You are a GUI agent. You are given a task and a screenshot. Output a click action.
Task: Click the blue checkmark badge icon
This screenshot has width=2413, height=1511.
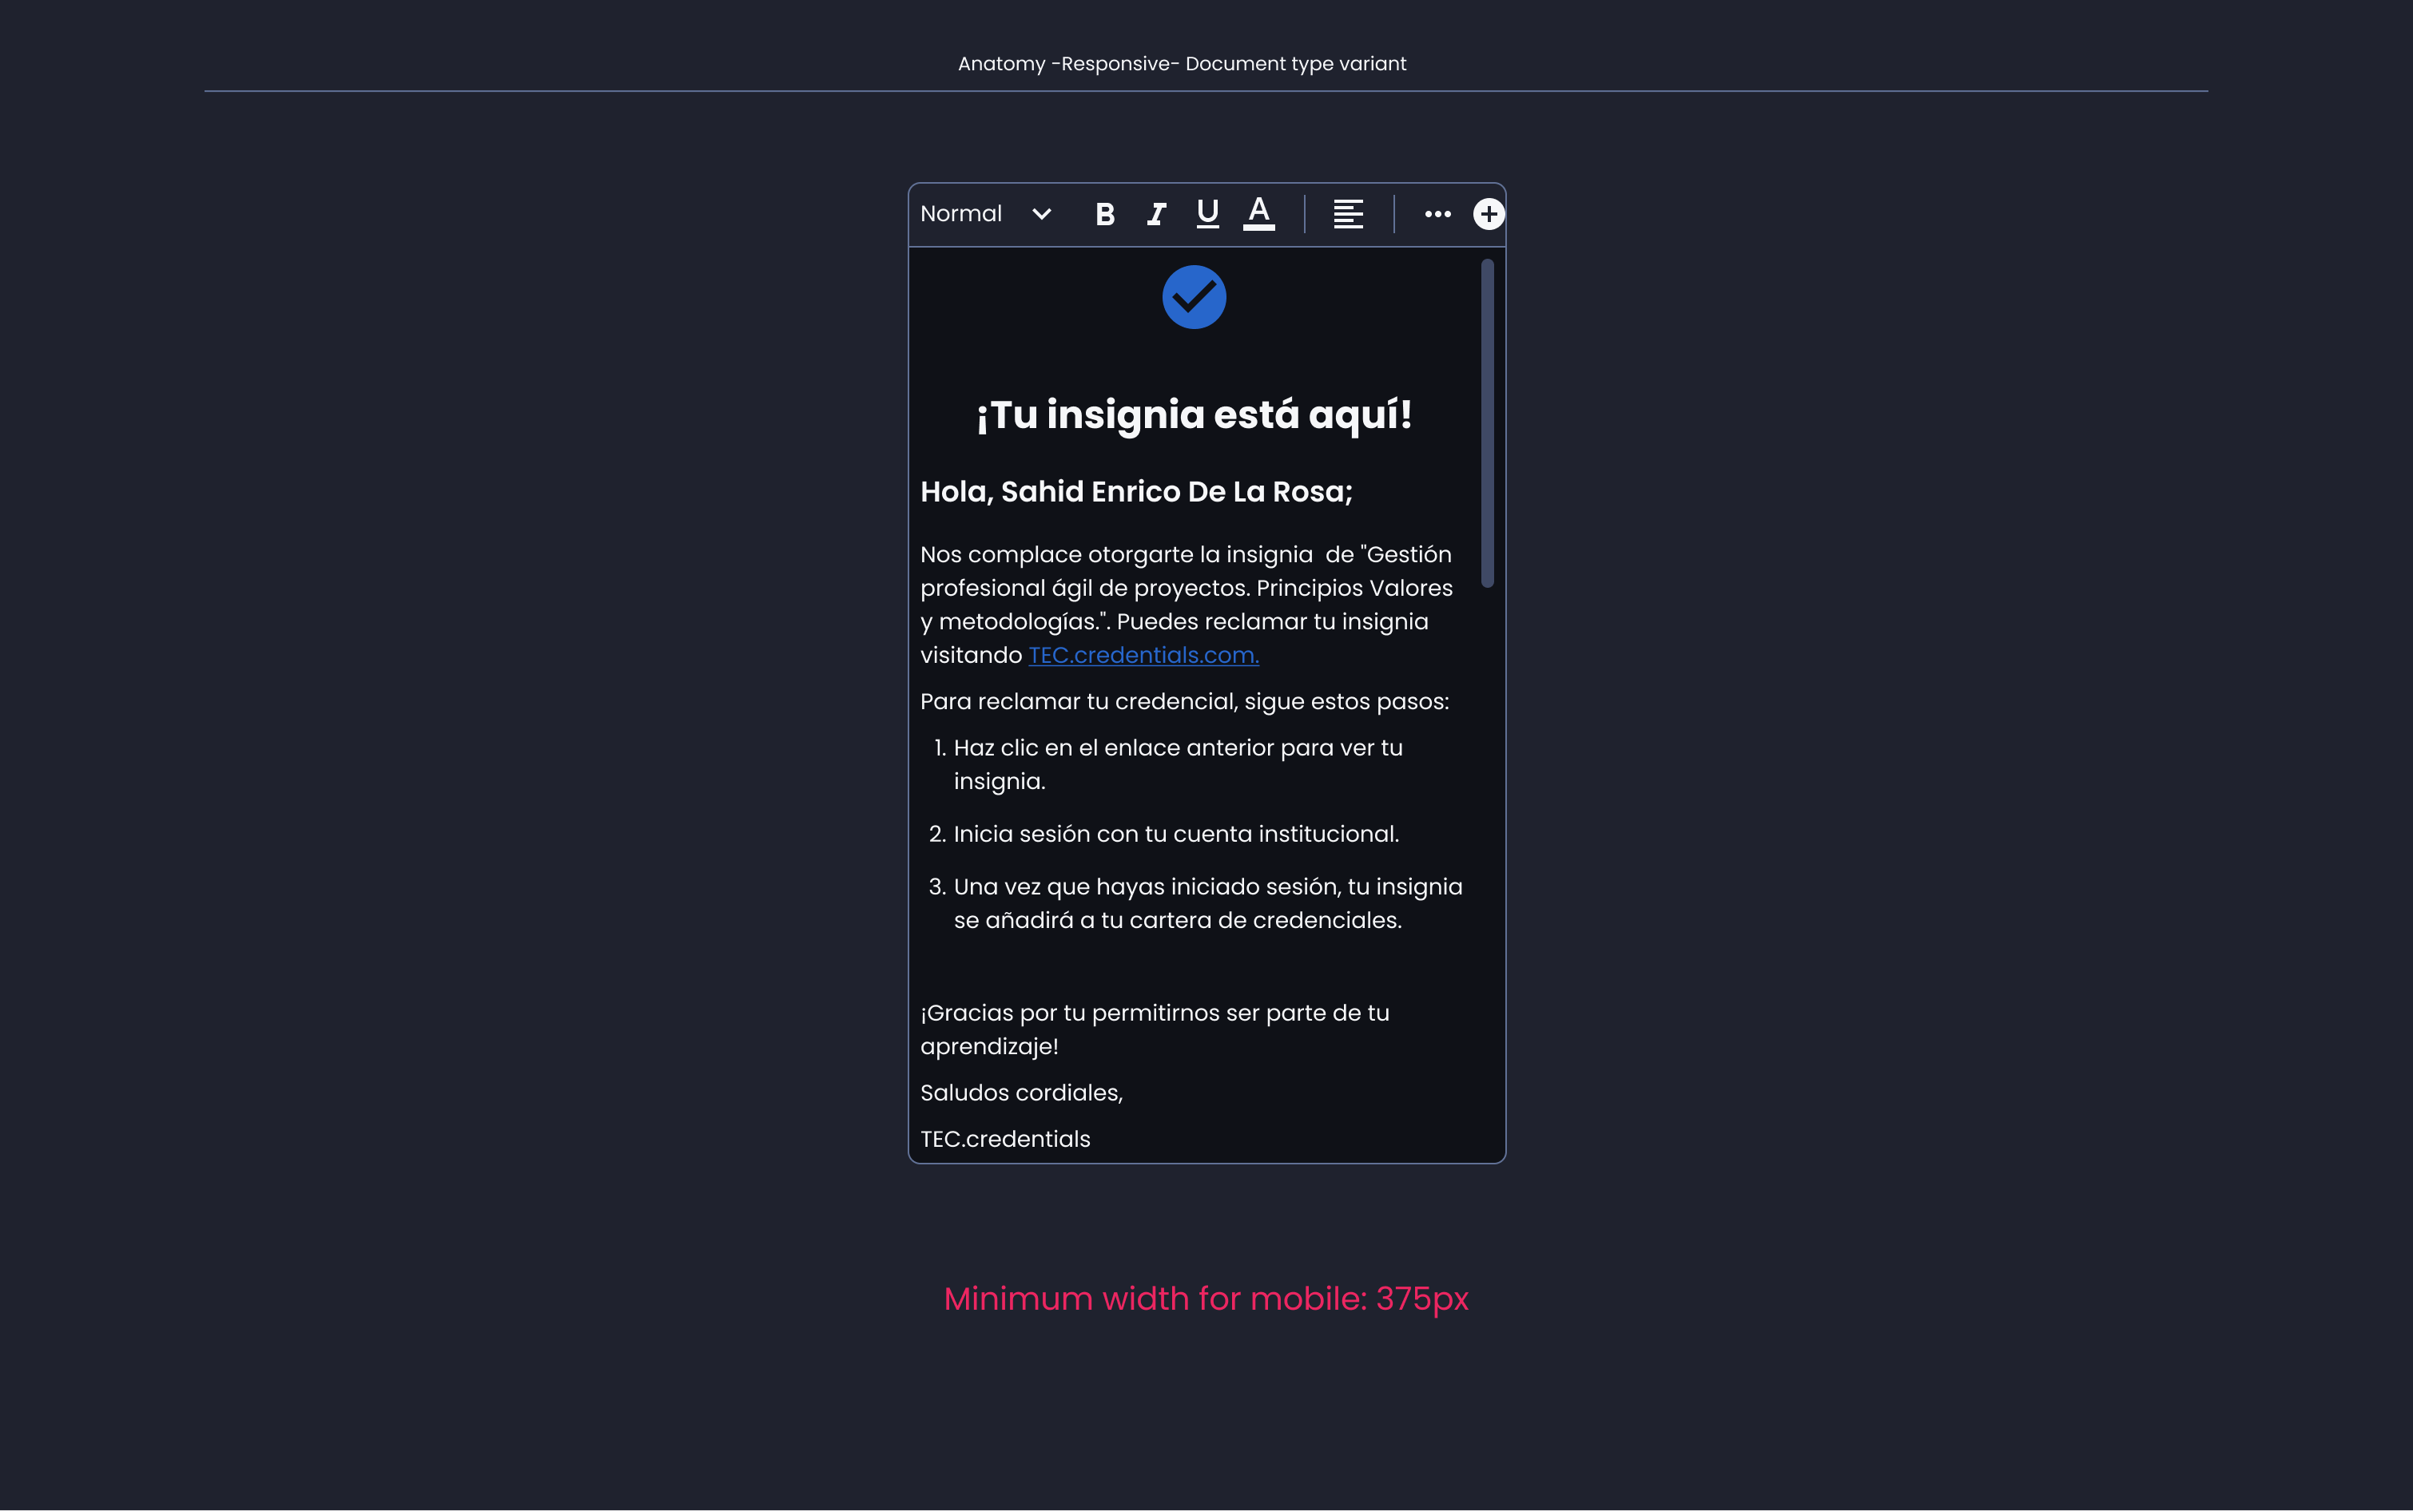click(1194, 297)
